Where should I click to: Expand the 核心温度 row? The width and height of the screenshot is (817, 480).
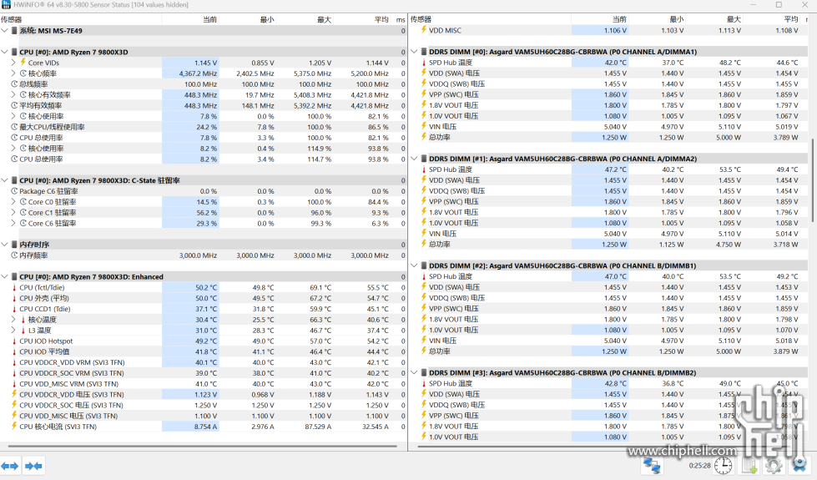13,320
